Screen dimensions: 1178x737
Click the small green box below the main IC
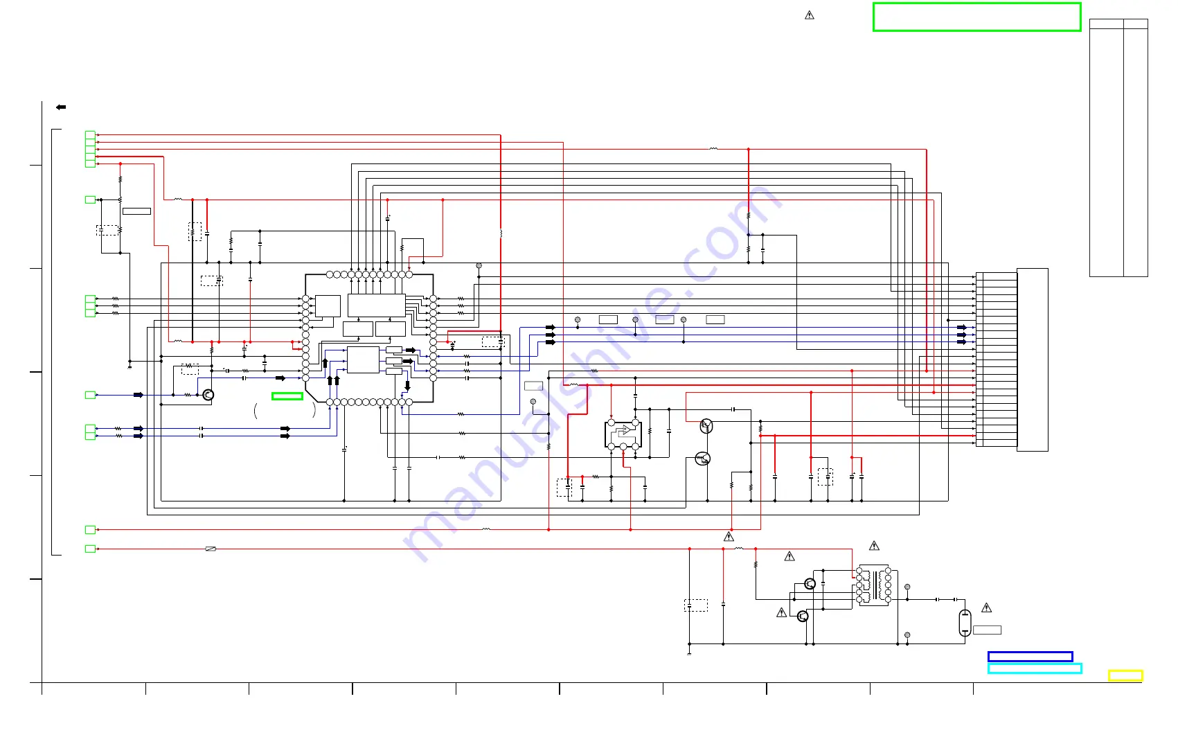tap(287, 396)
